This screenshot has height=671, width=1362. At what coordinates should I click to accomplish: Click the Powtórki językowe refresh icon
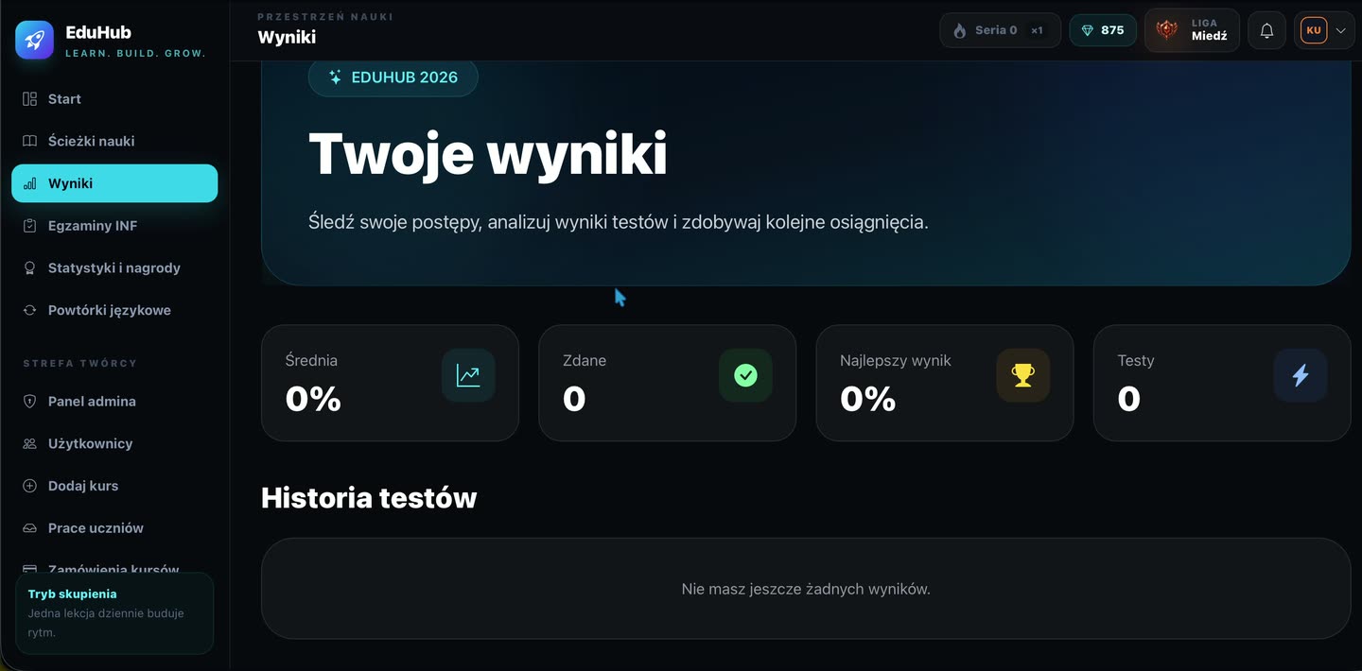29,310
